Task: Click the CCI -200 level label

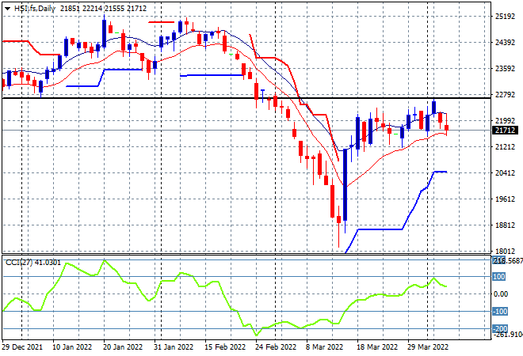Action: (x=500, y=328)
